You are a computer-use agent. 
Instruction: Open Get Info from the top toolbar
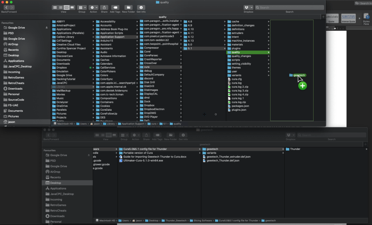point(141,7)
